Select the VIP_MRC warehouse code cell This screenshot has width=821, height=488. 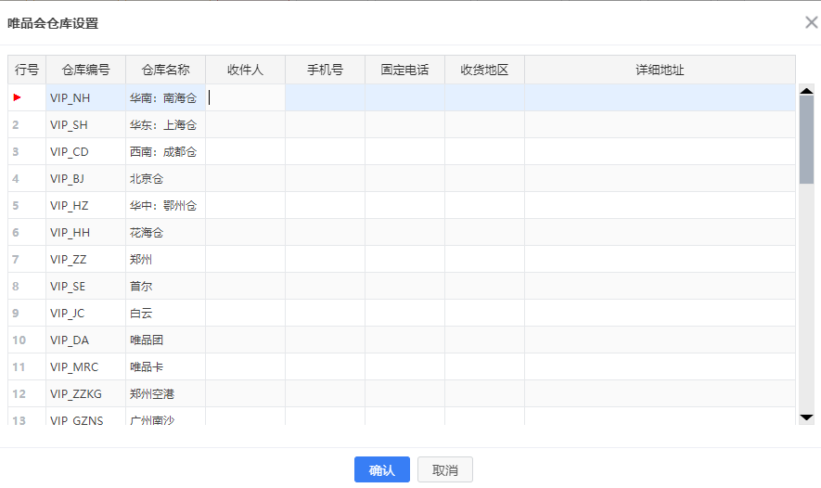click(x=86, y=366)
